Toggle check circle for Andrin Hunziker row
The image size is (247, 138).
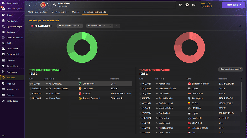pos(140,99)
